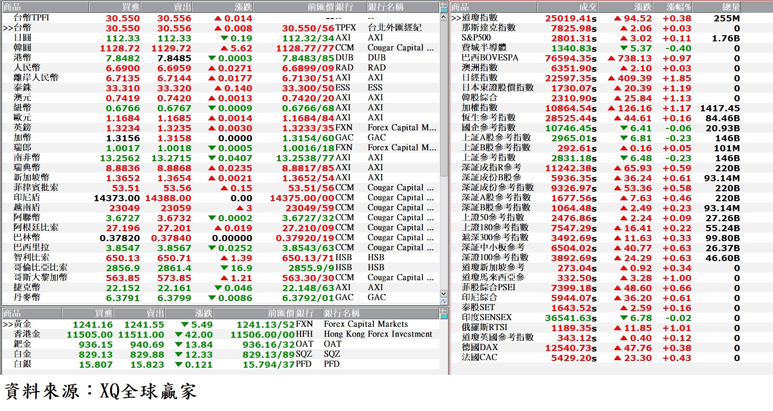Select the 黃金 row in metals panel

point(220,324)
